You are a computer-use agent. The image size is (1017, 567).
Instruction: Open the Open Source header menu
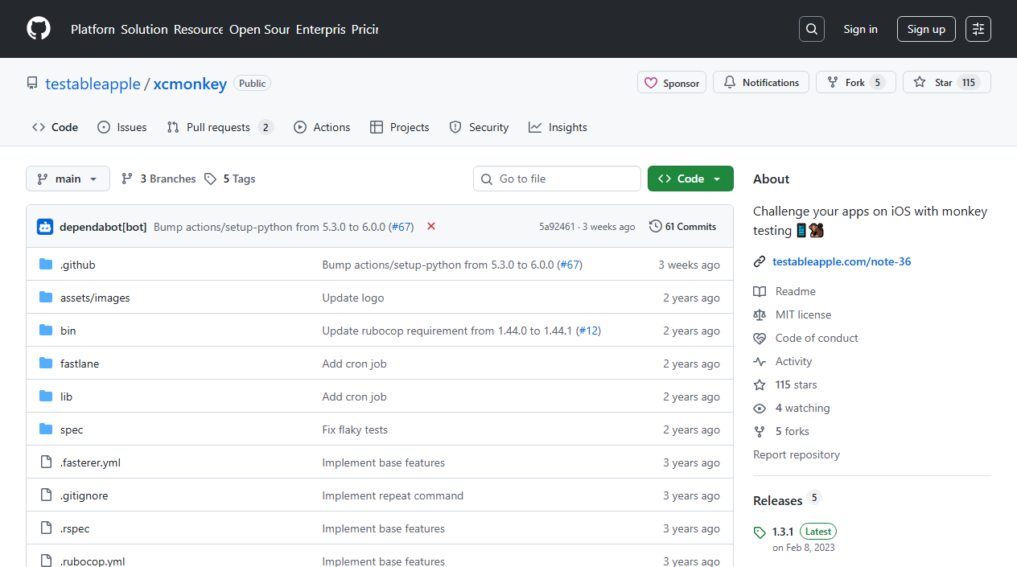click(259, 29)
